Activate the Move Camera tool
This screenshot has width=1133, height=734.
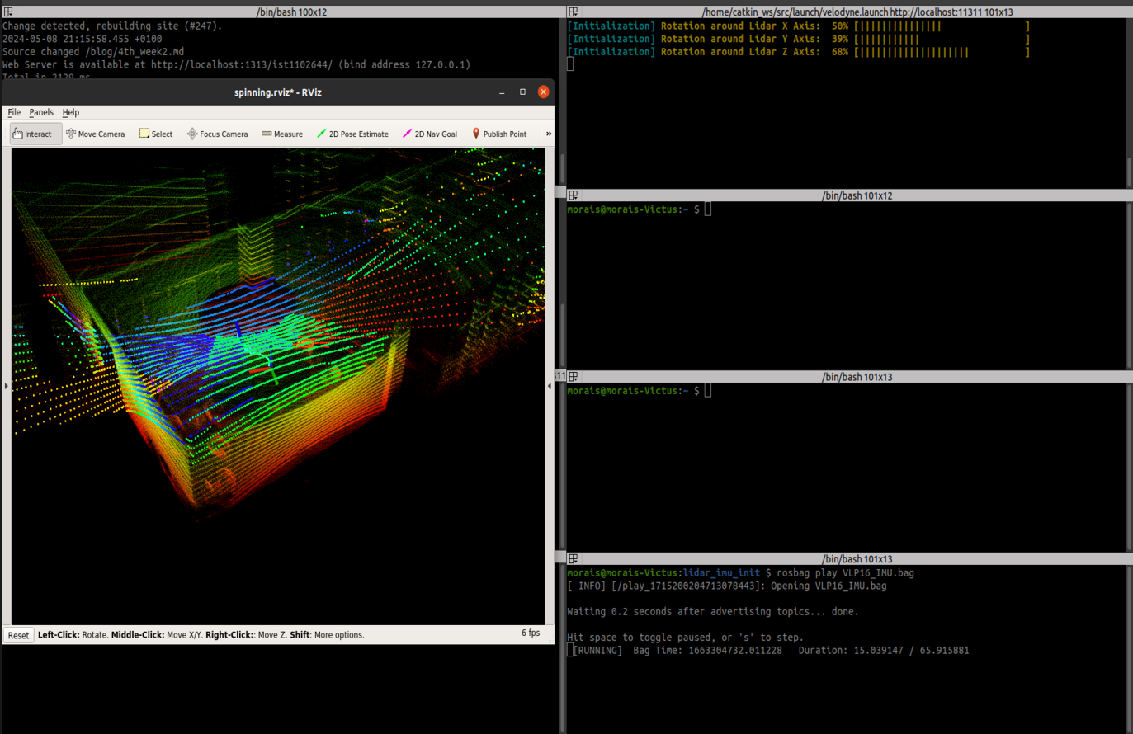pos(95,134)
